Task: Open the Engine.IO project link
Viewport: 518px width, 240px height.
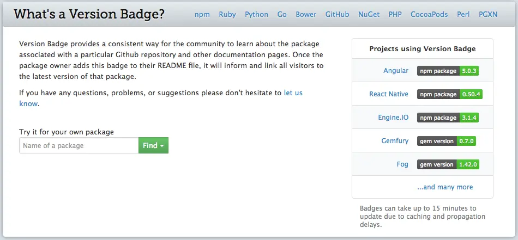Action: [393, 118]
